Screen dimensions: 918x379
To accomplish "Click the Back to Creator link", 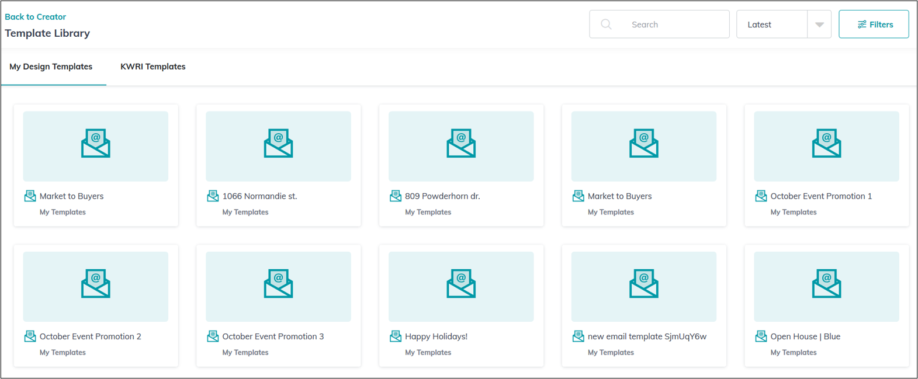I will pos(35,17).
